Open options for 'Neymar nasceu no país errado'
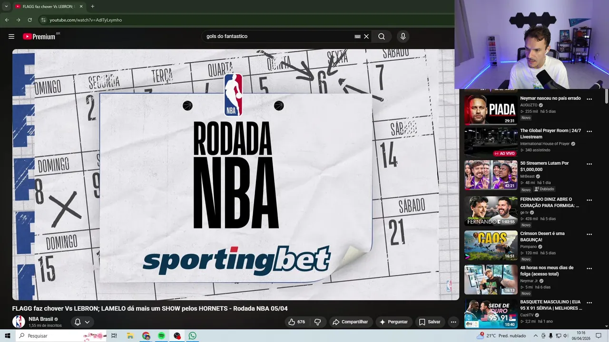The height and width of the screenshot is (342, 609). [589, 99]
